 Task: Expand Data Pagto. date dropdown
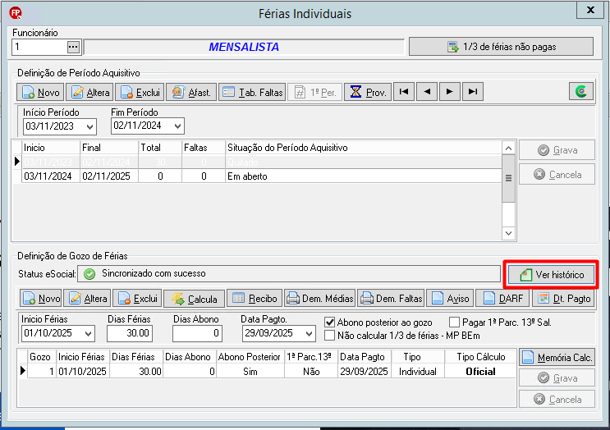coord(310,334)
